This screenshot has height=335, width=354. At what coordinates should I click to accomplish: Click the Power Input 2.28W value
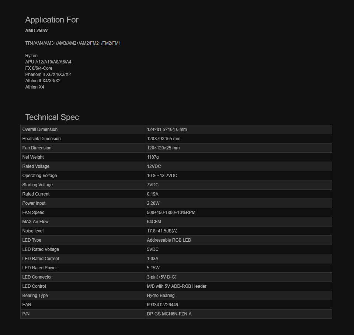pyautogui.click(x=153, y=203)
